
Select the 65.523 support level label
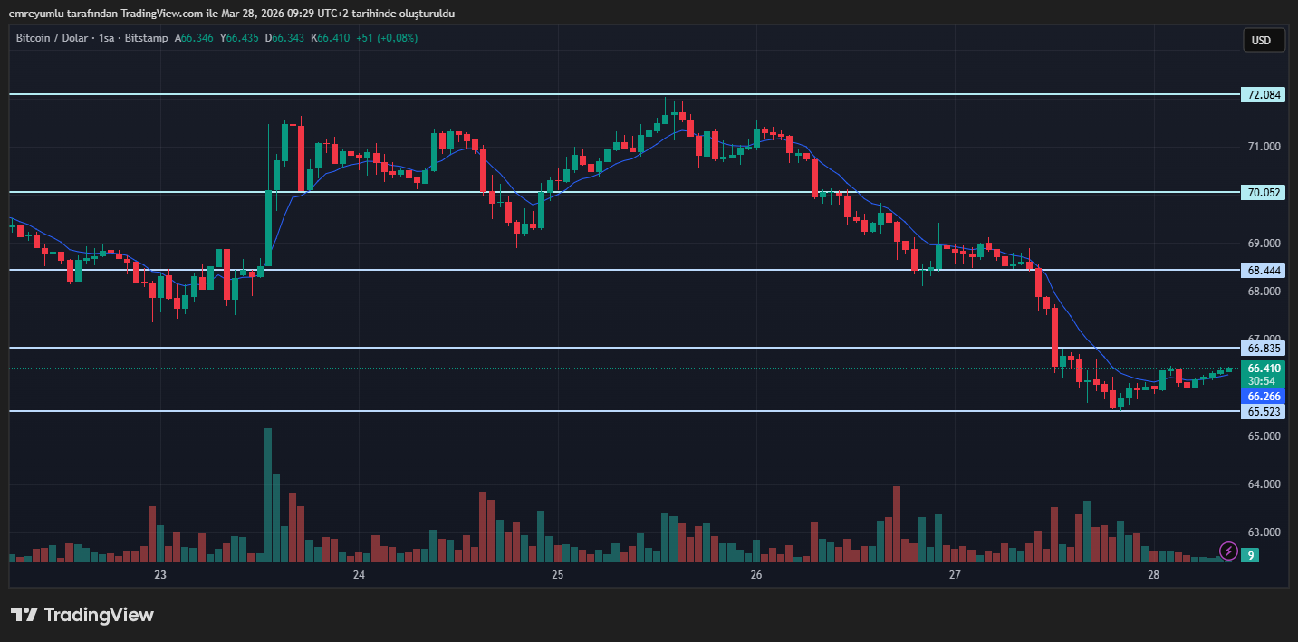tap(1264, 412)
